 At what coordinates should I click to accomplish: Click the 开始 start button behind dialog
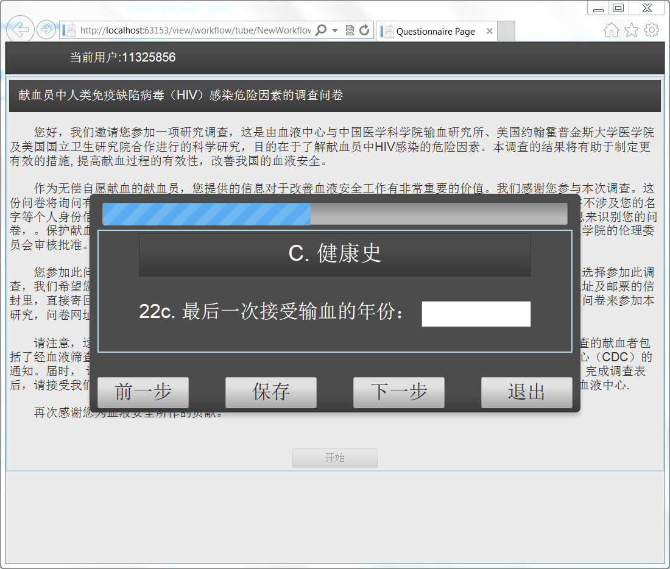pyautogui.click(x=335, y=458)
